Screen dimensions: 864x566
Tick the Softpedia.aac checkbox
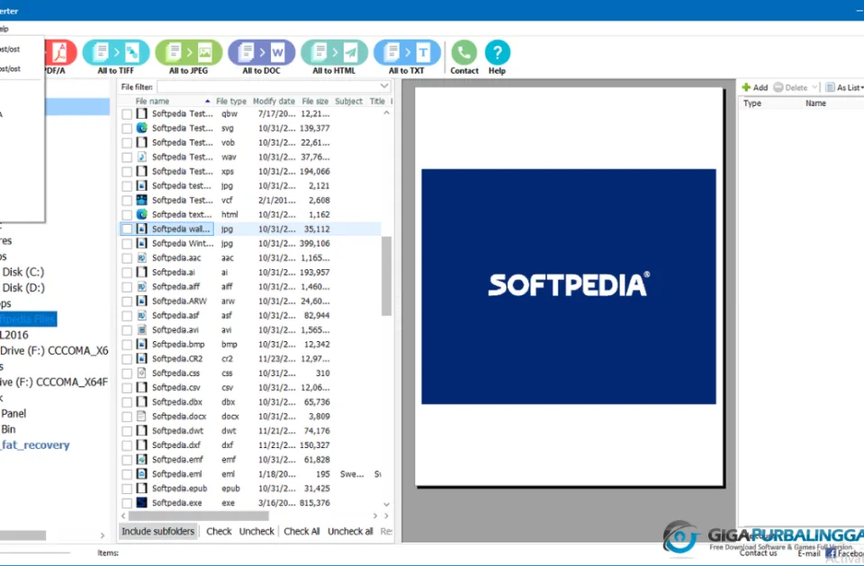[x=127, y=258]
